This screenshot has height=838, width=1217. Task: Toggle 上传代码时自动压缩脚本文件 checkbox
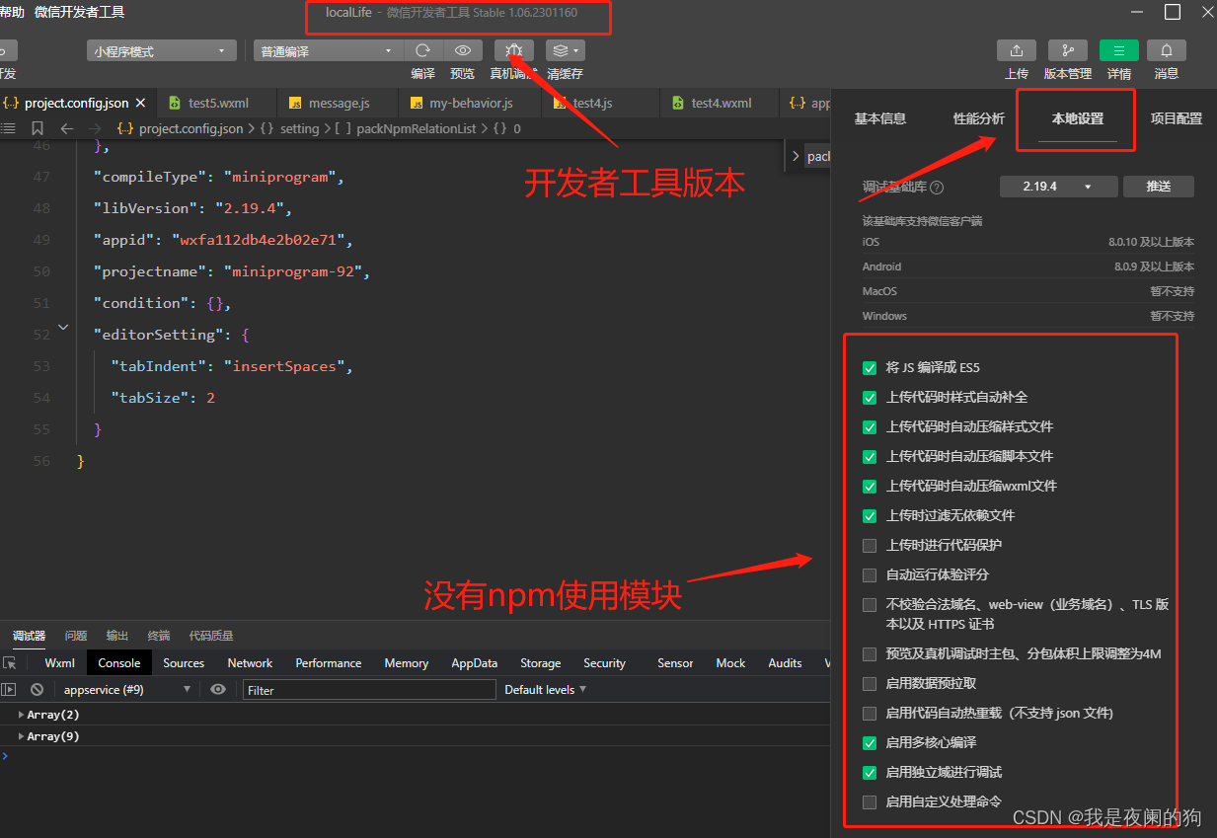(x=870, y=457)
